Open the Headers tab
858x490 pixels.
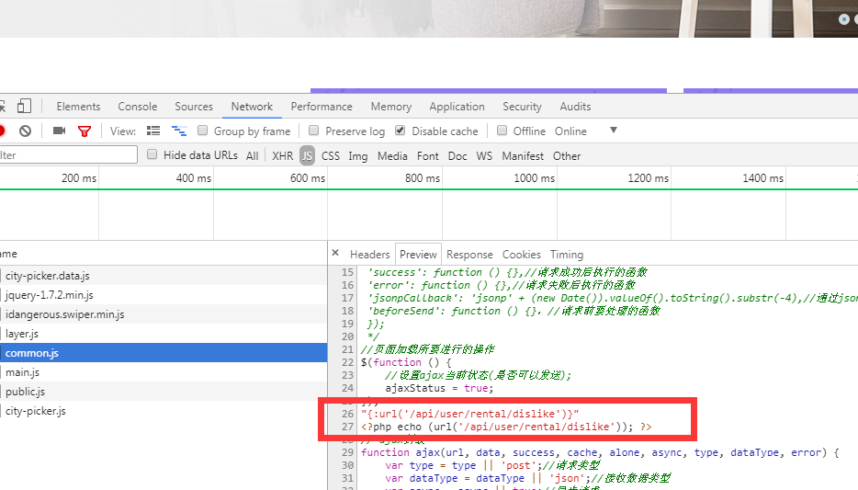pos(369,255)
